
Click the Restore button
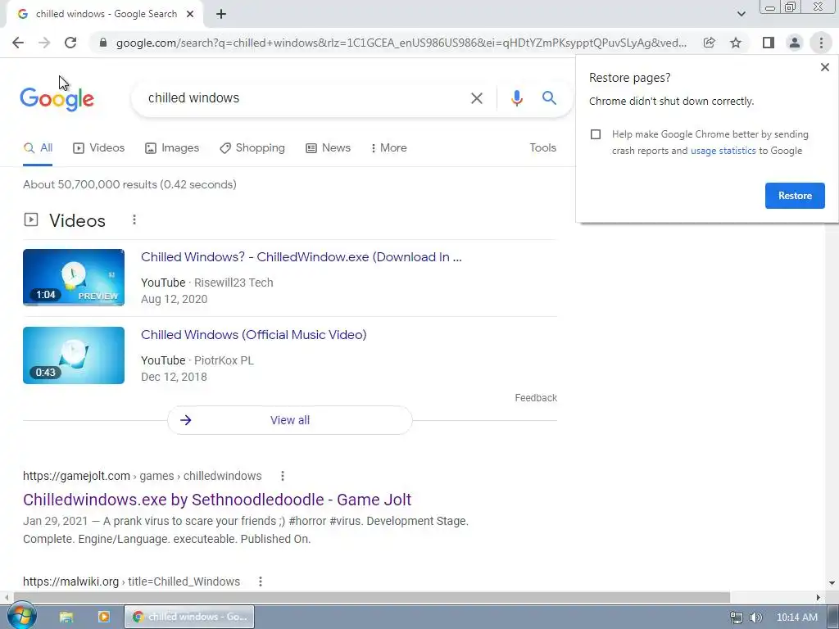795,196
